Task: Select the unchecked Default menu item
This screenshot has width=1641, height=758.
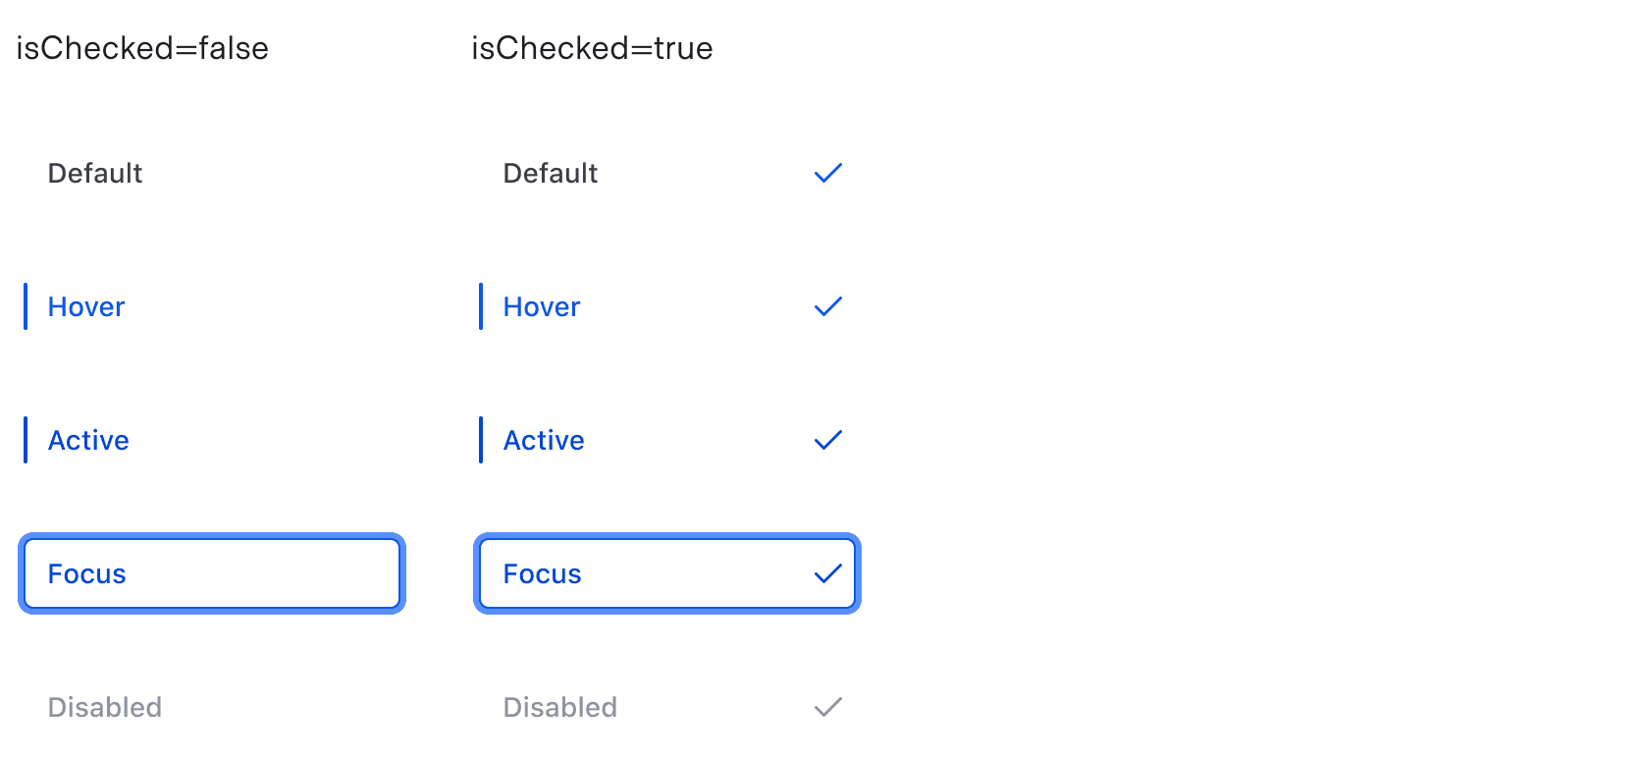Action: coord(95,173)
